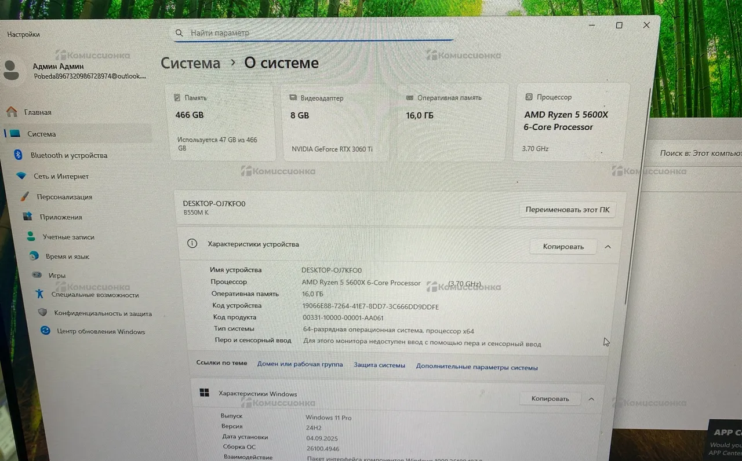Click the Видеоадаптер card icon
The width and height of the screenshot is (742, 461).
[294, 98]
